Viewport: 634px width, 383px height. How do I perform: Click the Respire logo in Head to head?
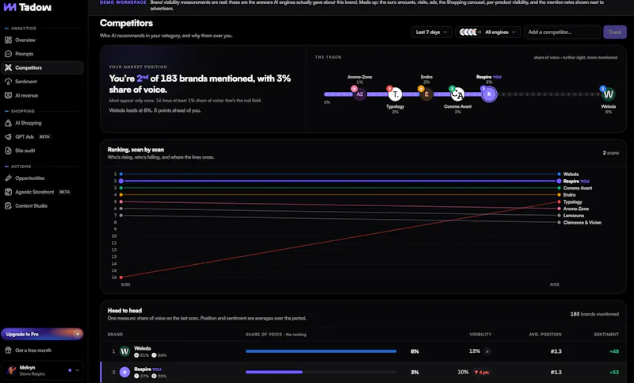click(124, 372)
